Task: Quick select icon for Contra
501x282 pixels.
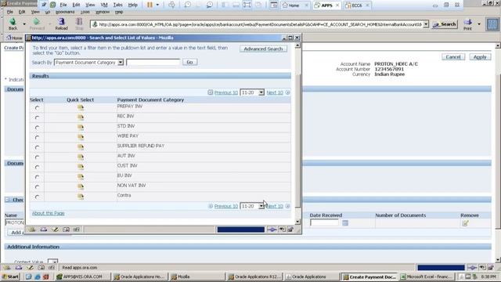Action: pyautogui.click(x=81, y=197)
